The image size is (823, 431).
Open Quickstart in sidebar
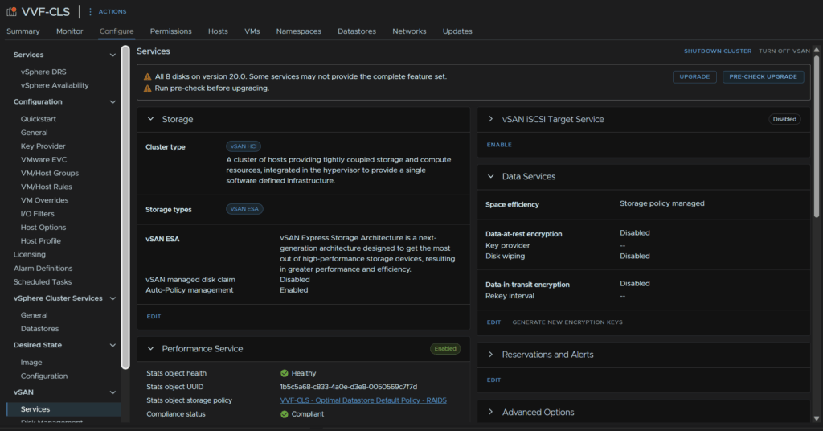pyautogui.click(x=39, y=119)
